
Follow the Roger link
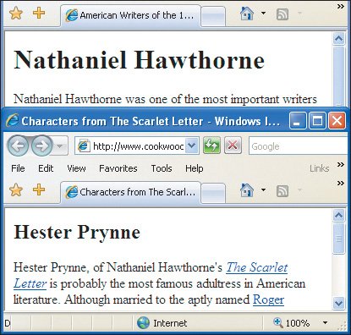(268, 299)
